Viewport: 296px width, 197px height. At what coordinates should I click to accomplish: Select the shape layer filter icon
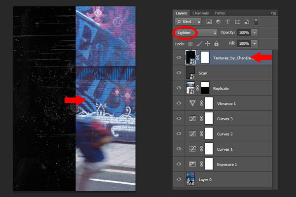coord(237,22)
